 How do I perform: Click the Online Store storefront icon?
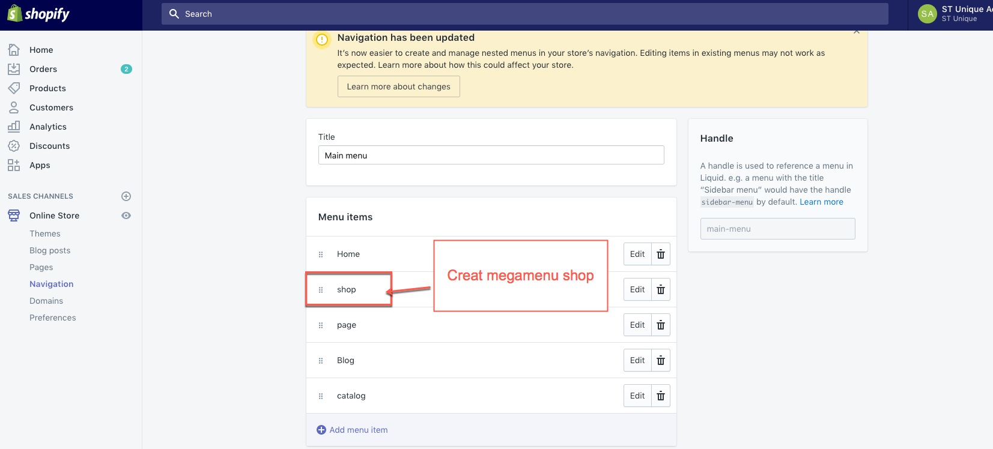pyautogui.click(x=14, y=215)
